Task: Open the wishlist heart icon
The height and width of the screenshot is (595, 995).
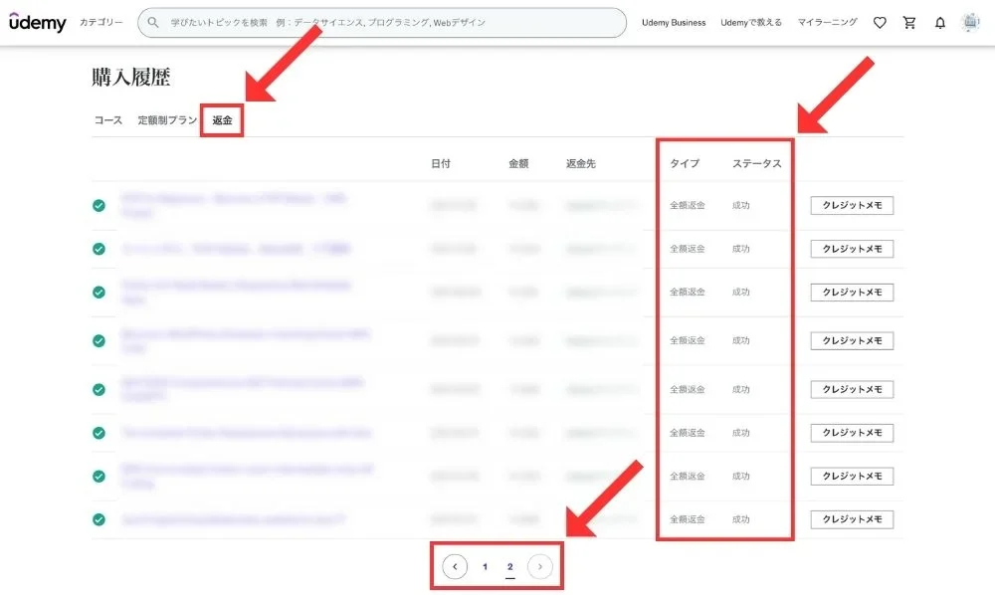Action: [x=880, y=23]
